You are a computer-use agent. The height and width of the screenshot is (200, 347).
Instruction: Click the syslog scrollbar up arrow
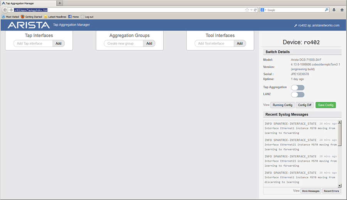pyautogui.click(x=339, y=122)
